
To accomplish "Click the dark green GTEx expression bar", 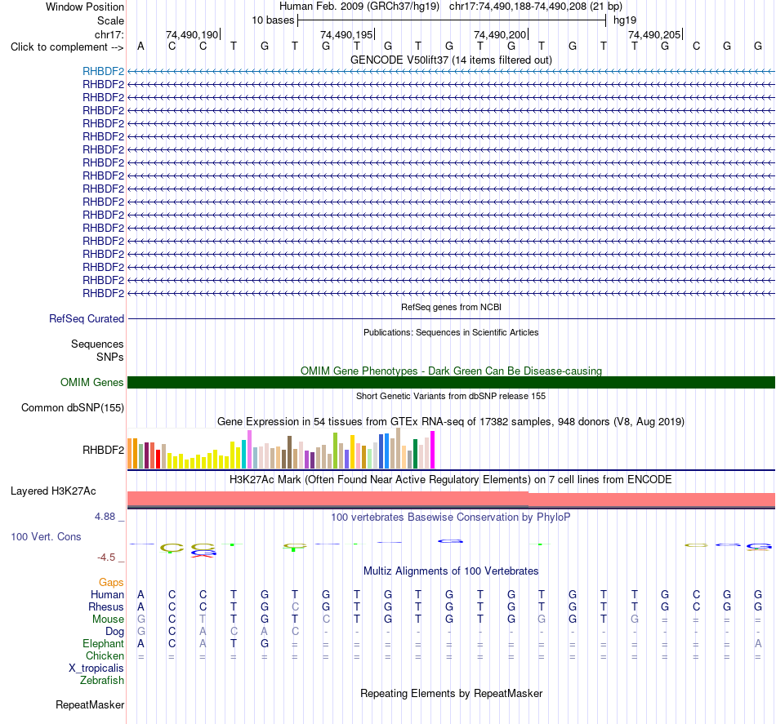I will 415,454.
